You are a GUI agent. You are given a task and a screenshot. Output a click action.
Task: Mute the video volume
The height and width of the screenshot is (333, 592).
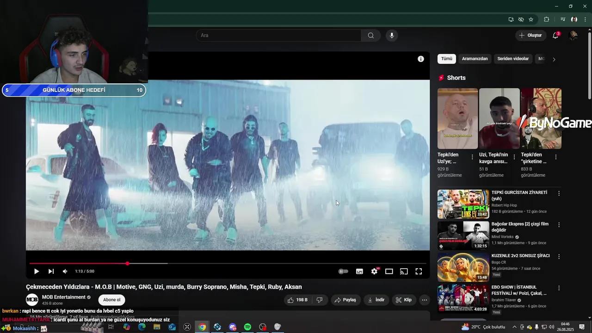pos(65,271)
